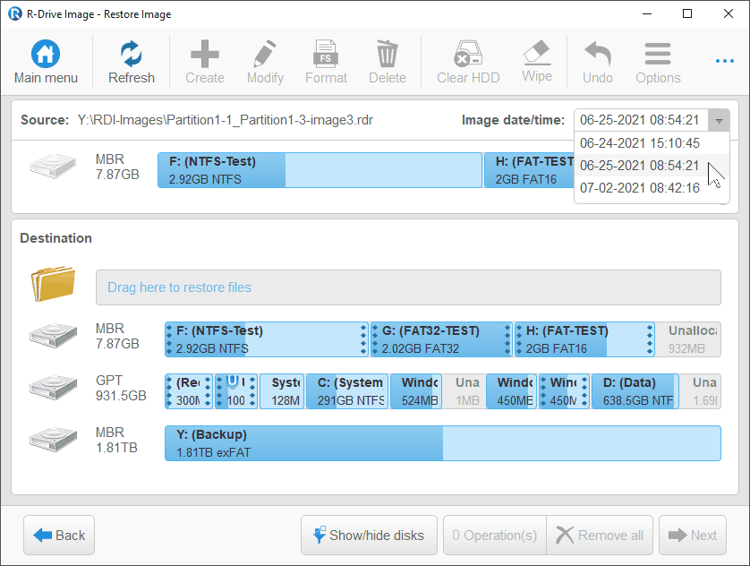Click the Format FS icon

point(326,53)
